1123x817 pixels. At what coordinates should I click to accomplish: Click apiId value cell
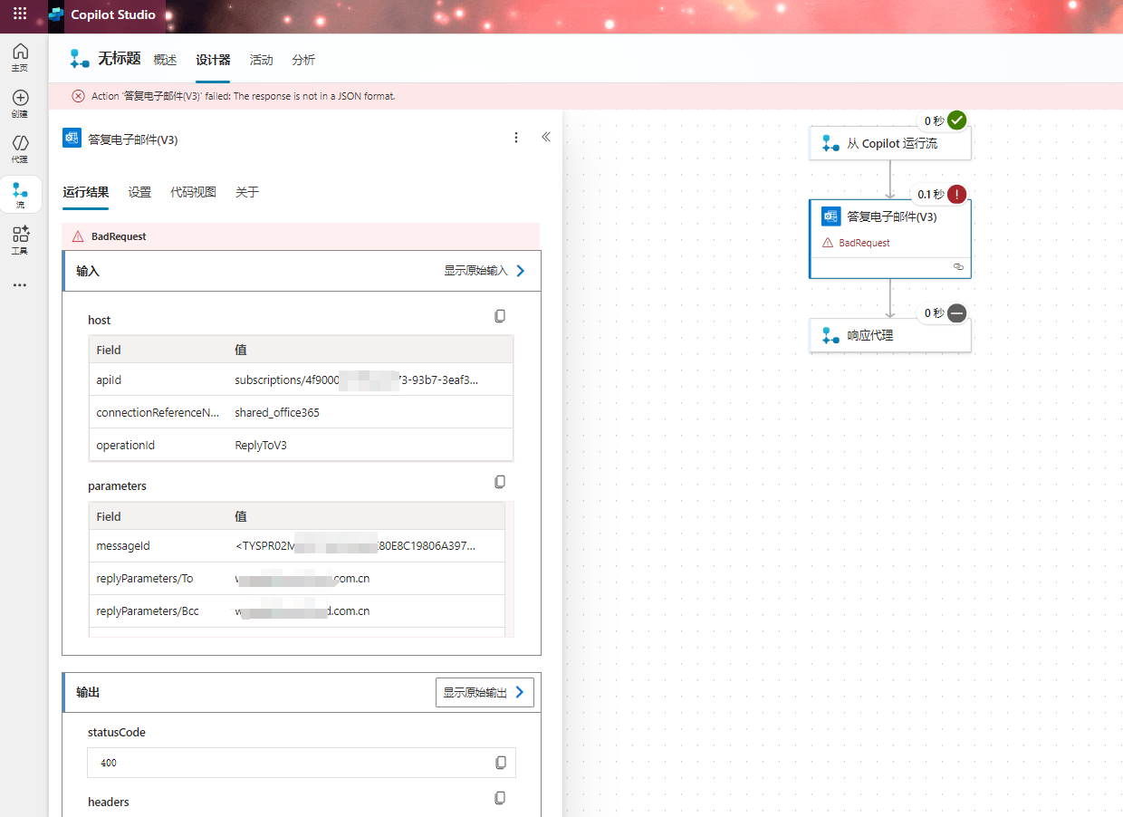pos(357,380)
